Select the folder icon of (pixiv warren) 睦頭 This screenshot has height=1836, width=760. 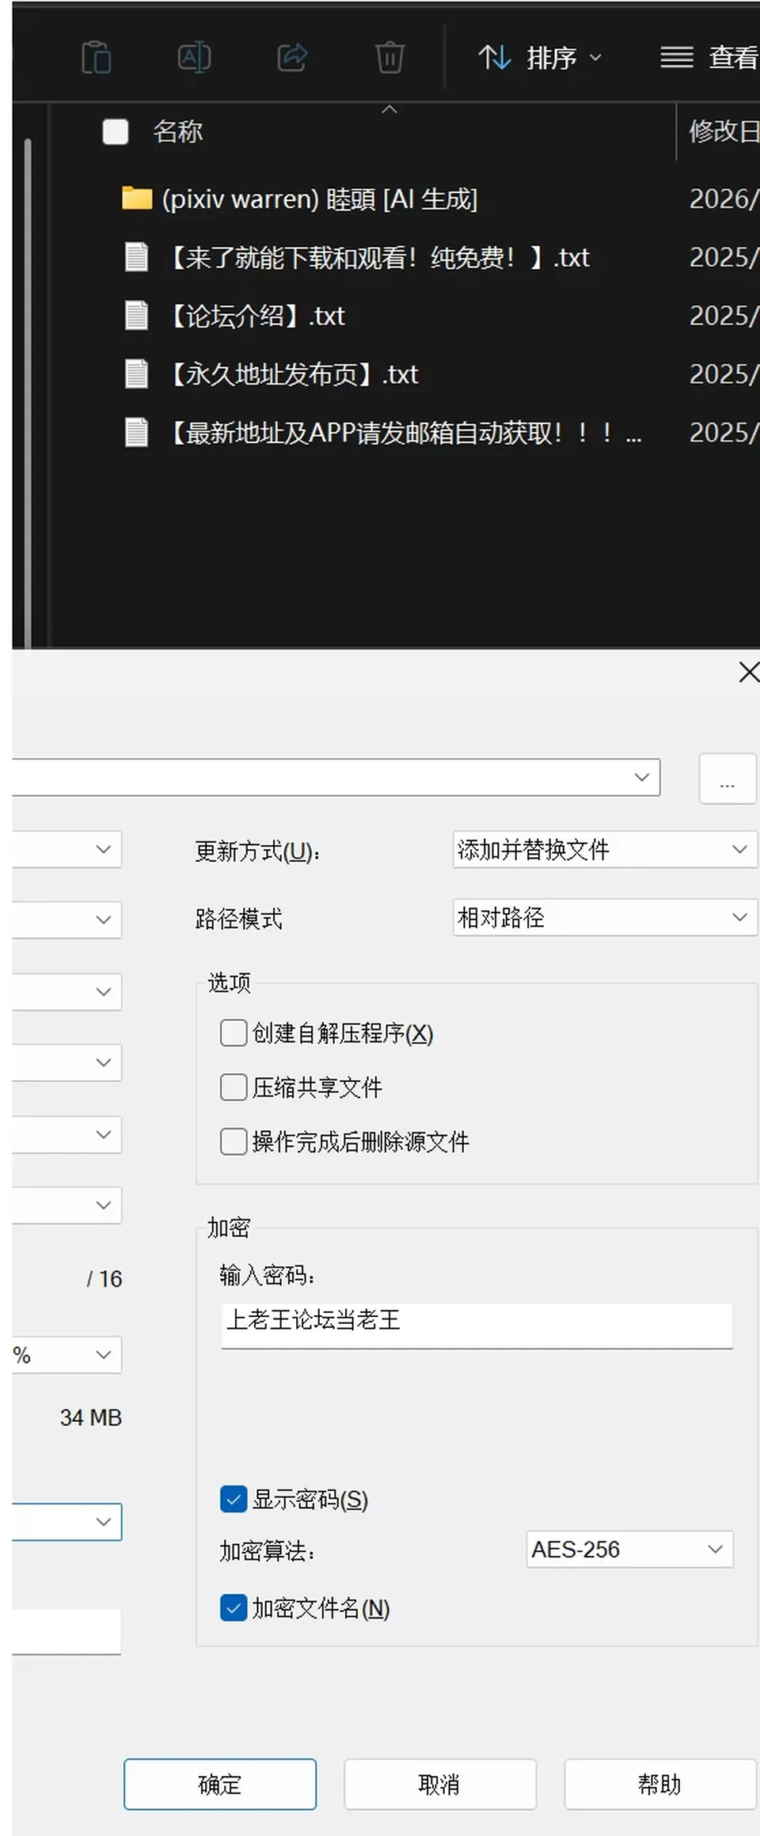(137, 199)
